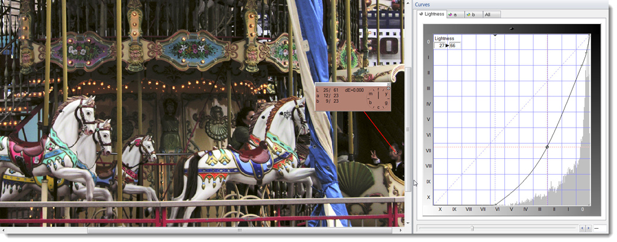Click the image vertical scrollbar thumb
This screenshot has height=242, width=617.
pos(408,129)
